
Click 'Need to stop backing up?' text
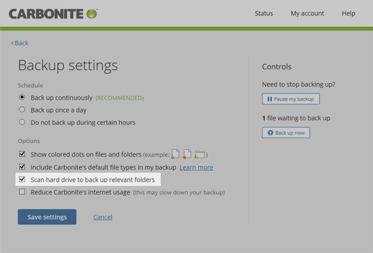pos(298,84)
